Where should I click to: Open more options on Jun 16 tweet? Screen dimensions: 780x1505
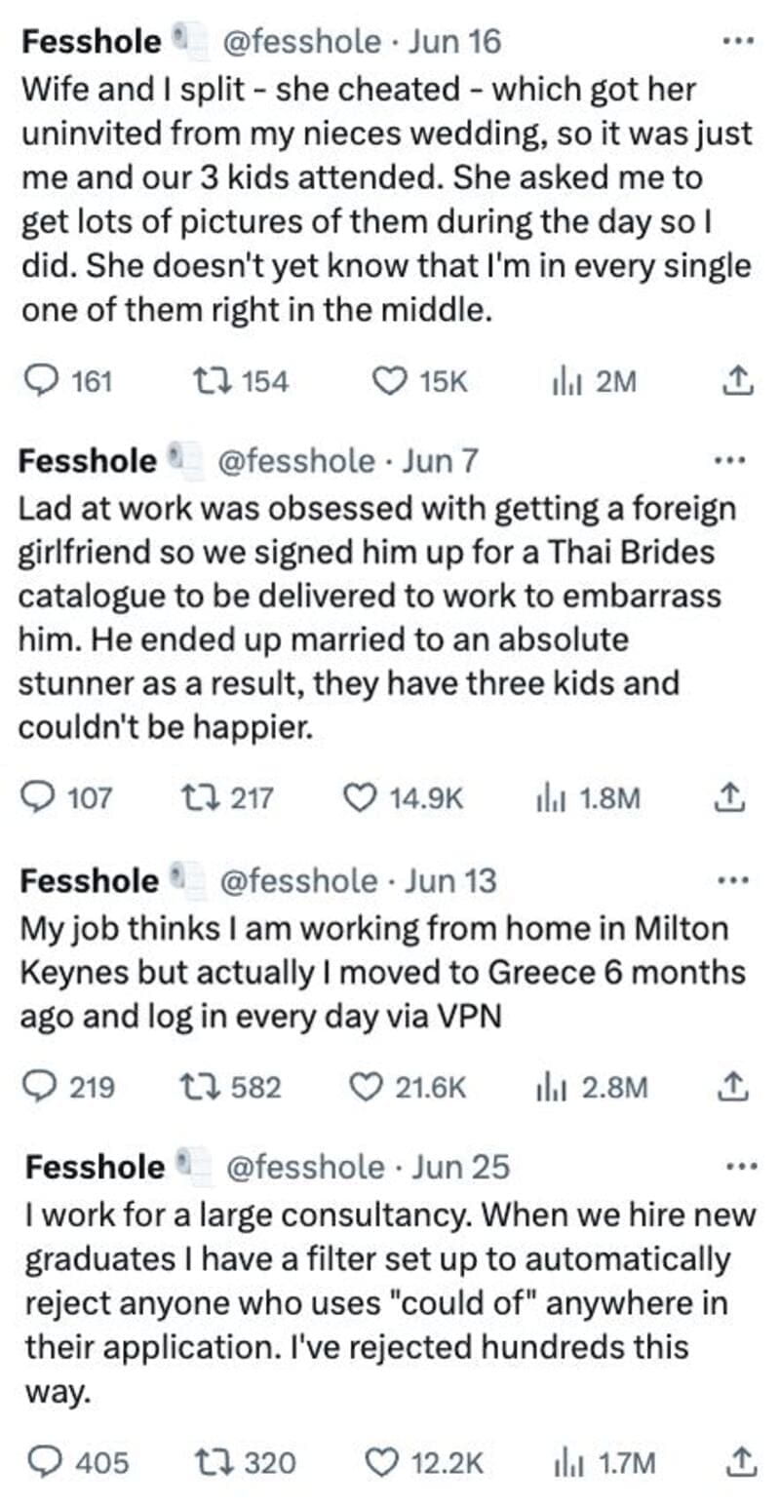[x=738, y=43]
